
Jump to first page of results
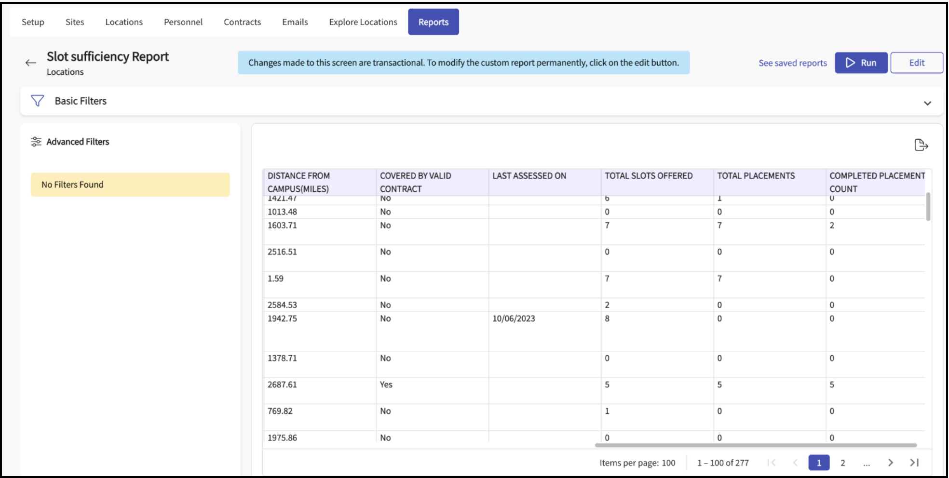pyautogui.click(x=772, y=463)
